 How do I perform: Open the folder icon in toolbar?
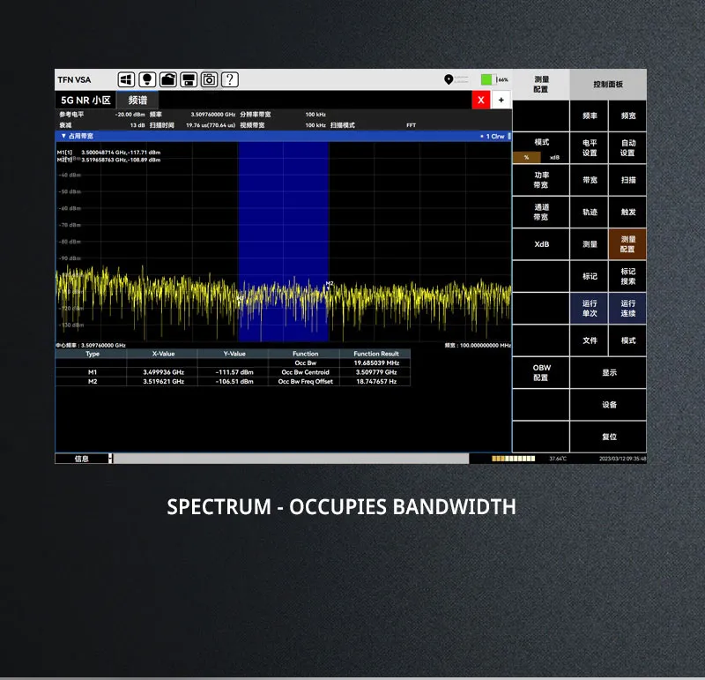tap(167, 80)
